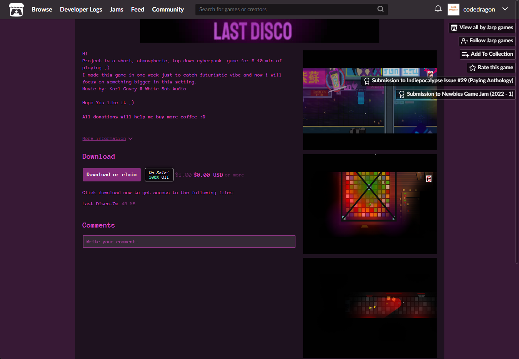
Task: Follow Jarp games
Action: point(487,41)
